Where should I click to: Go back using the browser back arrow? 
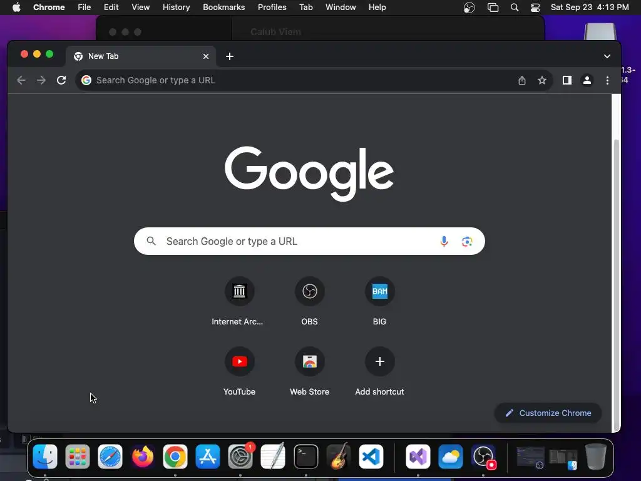click(x=21, y=80)
